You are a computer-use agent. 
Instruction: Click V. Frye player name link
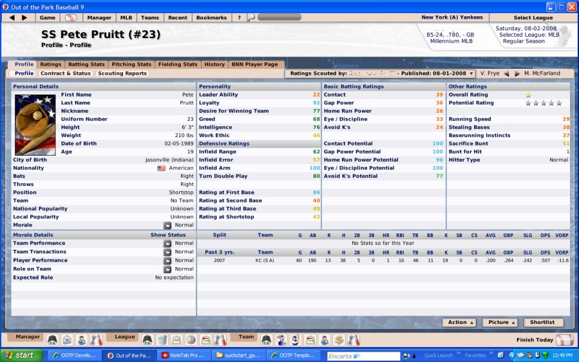[x=490, y=74]
